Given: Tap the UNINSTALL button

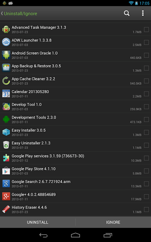Looking at the screenshot, I should click(x=37, y=222).
